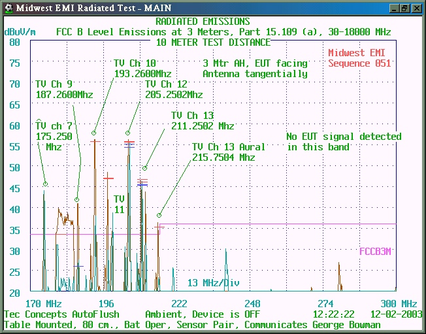Viewport: 426px width, 334px height.
Task: Click the TV Ch 13 Aural circle marker
Action: click(x=159, y=215)
